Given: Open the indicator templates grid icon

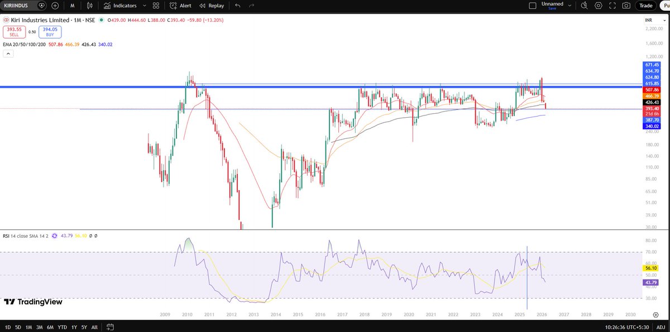Looking at the screenshot, I should (x=156, y=6).
